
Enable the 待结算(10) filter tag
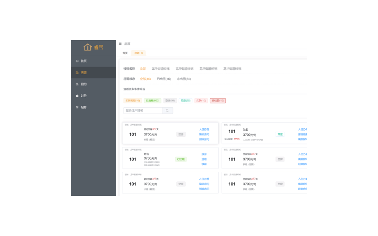point(217,101)
